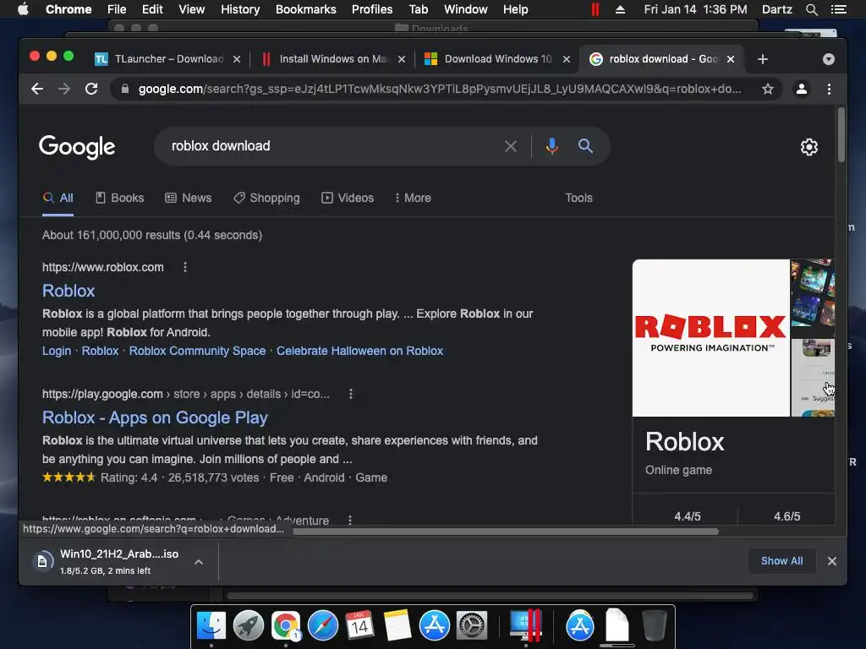866x649 pixels.
Task: Start voice search with the microphone icon
Action: point(551,146)
